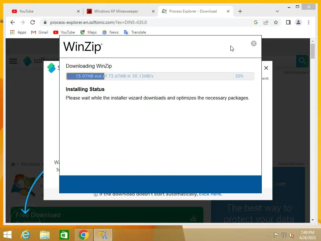Click the vertical scrollbar thumb
Viewport: 321px width, 241px height.
(313, 51)
